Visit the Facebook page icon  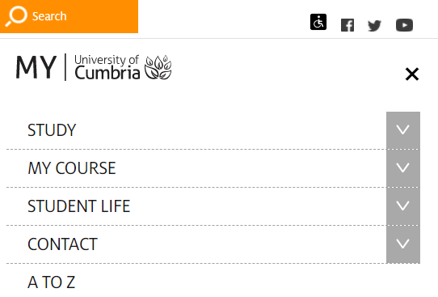click(347, 25)
